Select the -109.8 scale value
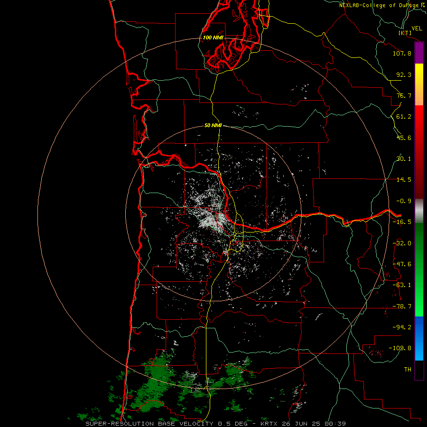 coord(400,348)
